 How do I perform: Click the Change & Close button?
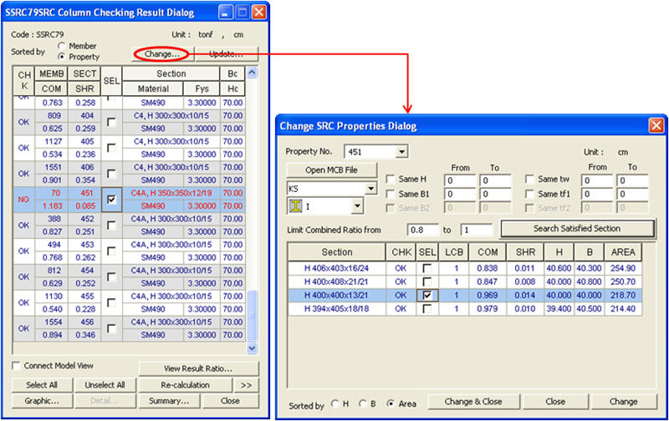pos(474,402)
